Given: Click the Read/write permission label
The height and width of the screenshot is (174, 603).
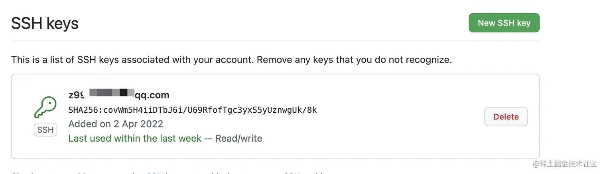Looking at the screenshot, I should [238, 139].
